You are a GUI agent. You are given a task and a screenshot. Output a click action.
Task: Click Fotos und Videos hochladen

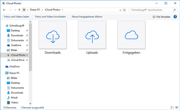coord(50,17)
